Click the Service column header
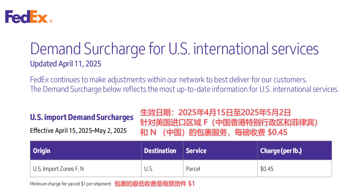352x192 pixels. tap(196, 151)
